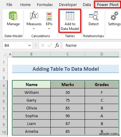Screen dimensions: 121x137
Task: Open the File menu
Action: click(9, 5)
